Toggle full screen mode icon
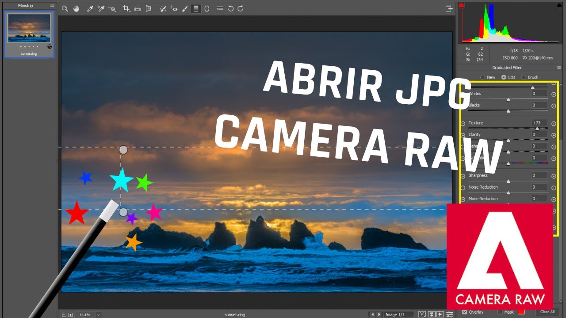 point(449,8)
